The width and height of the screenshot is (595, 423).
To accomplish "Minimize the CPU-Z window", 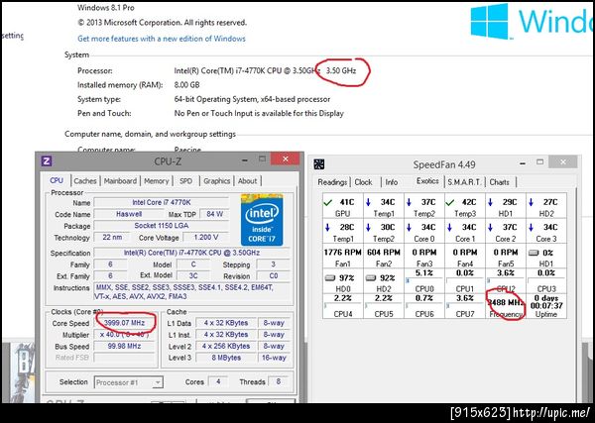I will [246, 159].
